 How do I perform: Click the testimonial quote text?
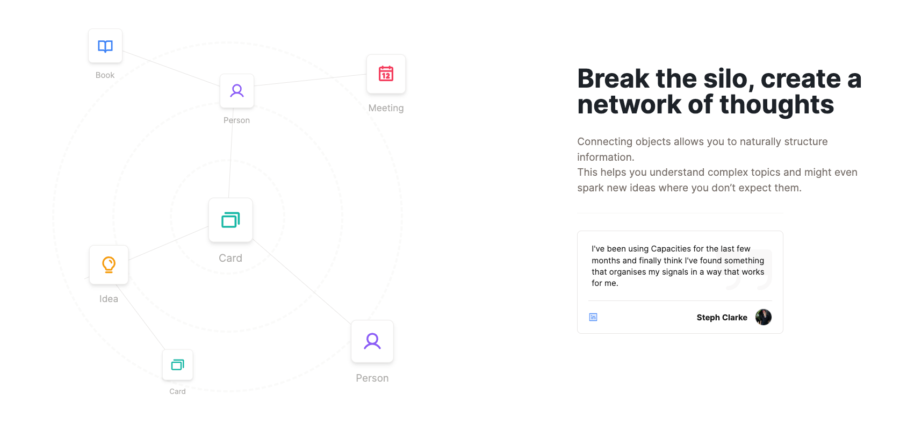(x=672, y=266)
